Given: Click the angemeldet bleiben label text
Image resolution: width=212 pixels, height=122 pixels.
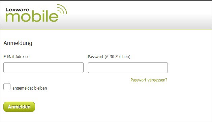Looking at the screenshot, I should pos(30,88).
